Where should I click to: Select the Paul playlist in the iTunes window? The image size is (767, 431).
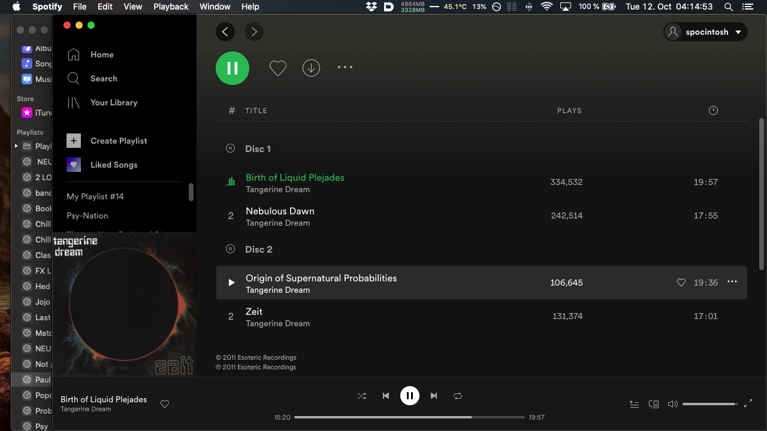[32, 380]
